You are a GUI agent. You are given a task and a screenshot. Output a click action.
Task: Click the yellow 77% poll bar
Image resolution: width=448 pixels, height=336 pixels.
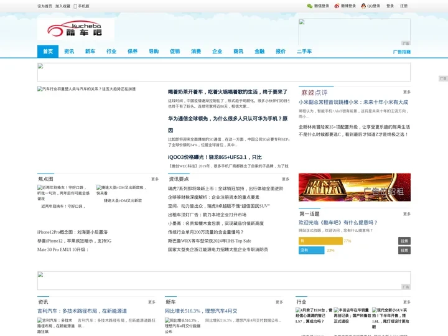pos(320,241)
